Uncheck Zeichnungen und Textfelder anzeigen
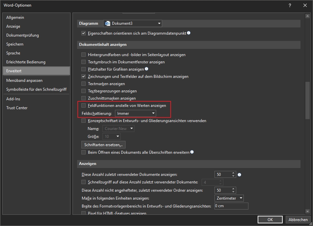The image size is (313, 226). 83,76
